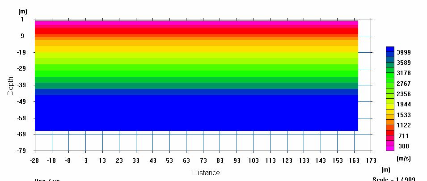Screen dimensions: 427x181
Task: Select the magenta swatch beside 300
Action: click(390, 148)
